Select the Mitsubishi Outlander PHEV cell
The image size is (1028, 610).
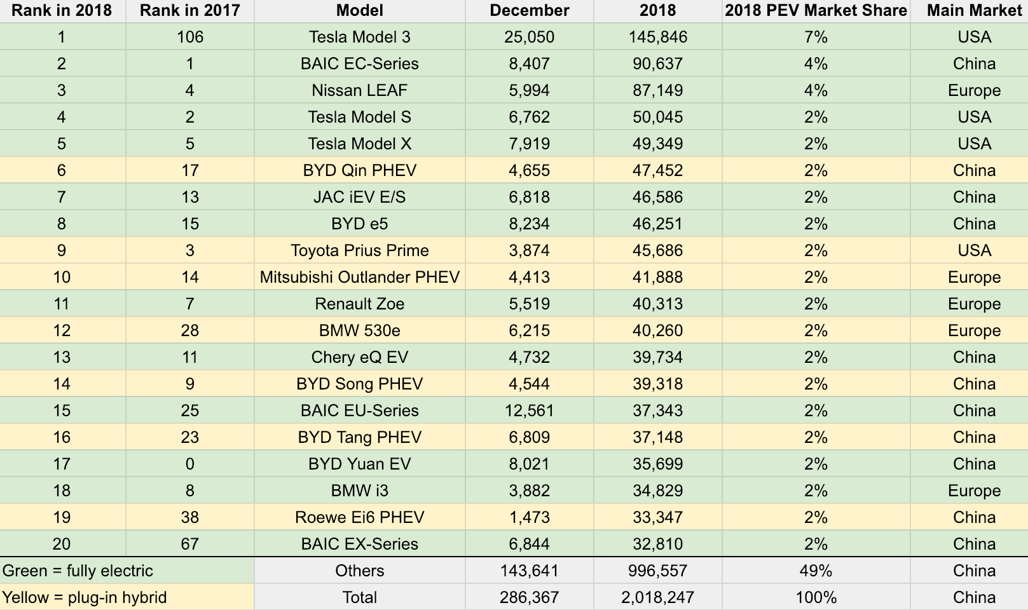click(x=359, y=277)
